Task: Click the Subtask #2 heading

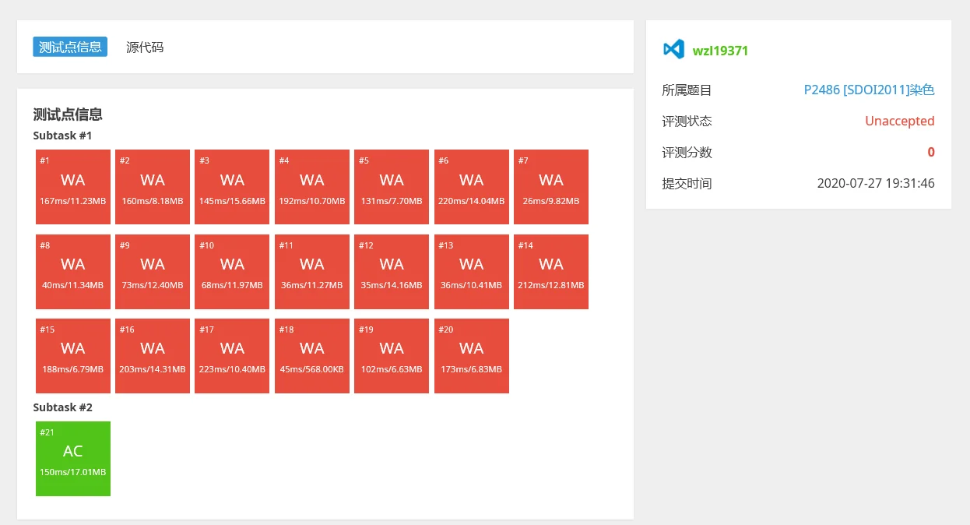Action: (63, 407)
